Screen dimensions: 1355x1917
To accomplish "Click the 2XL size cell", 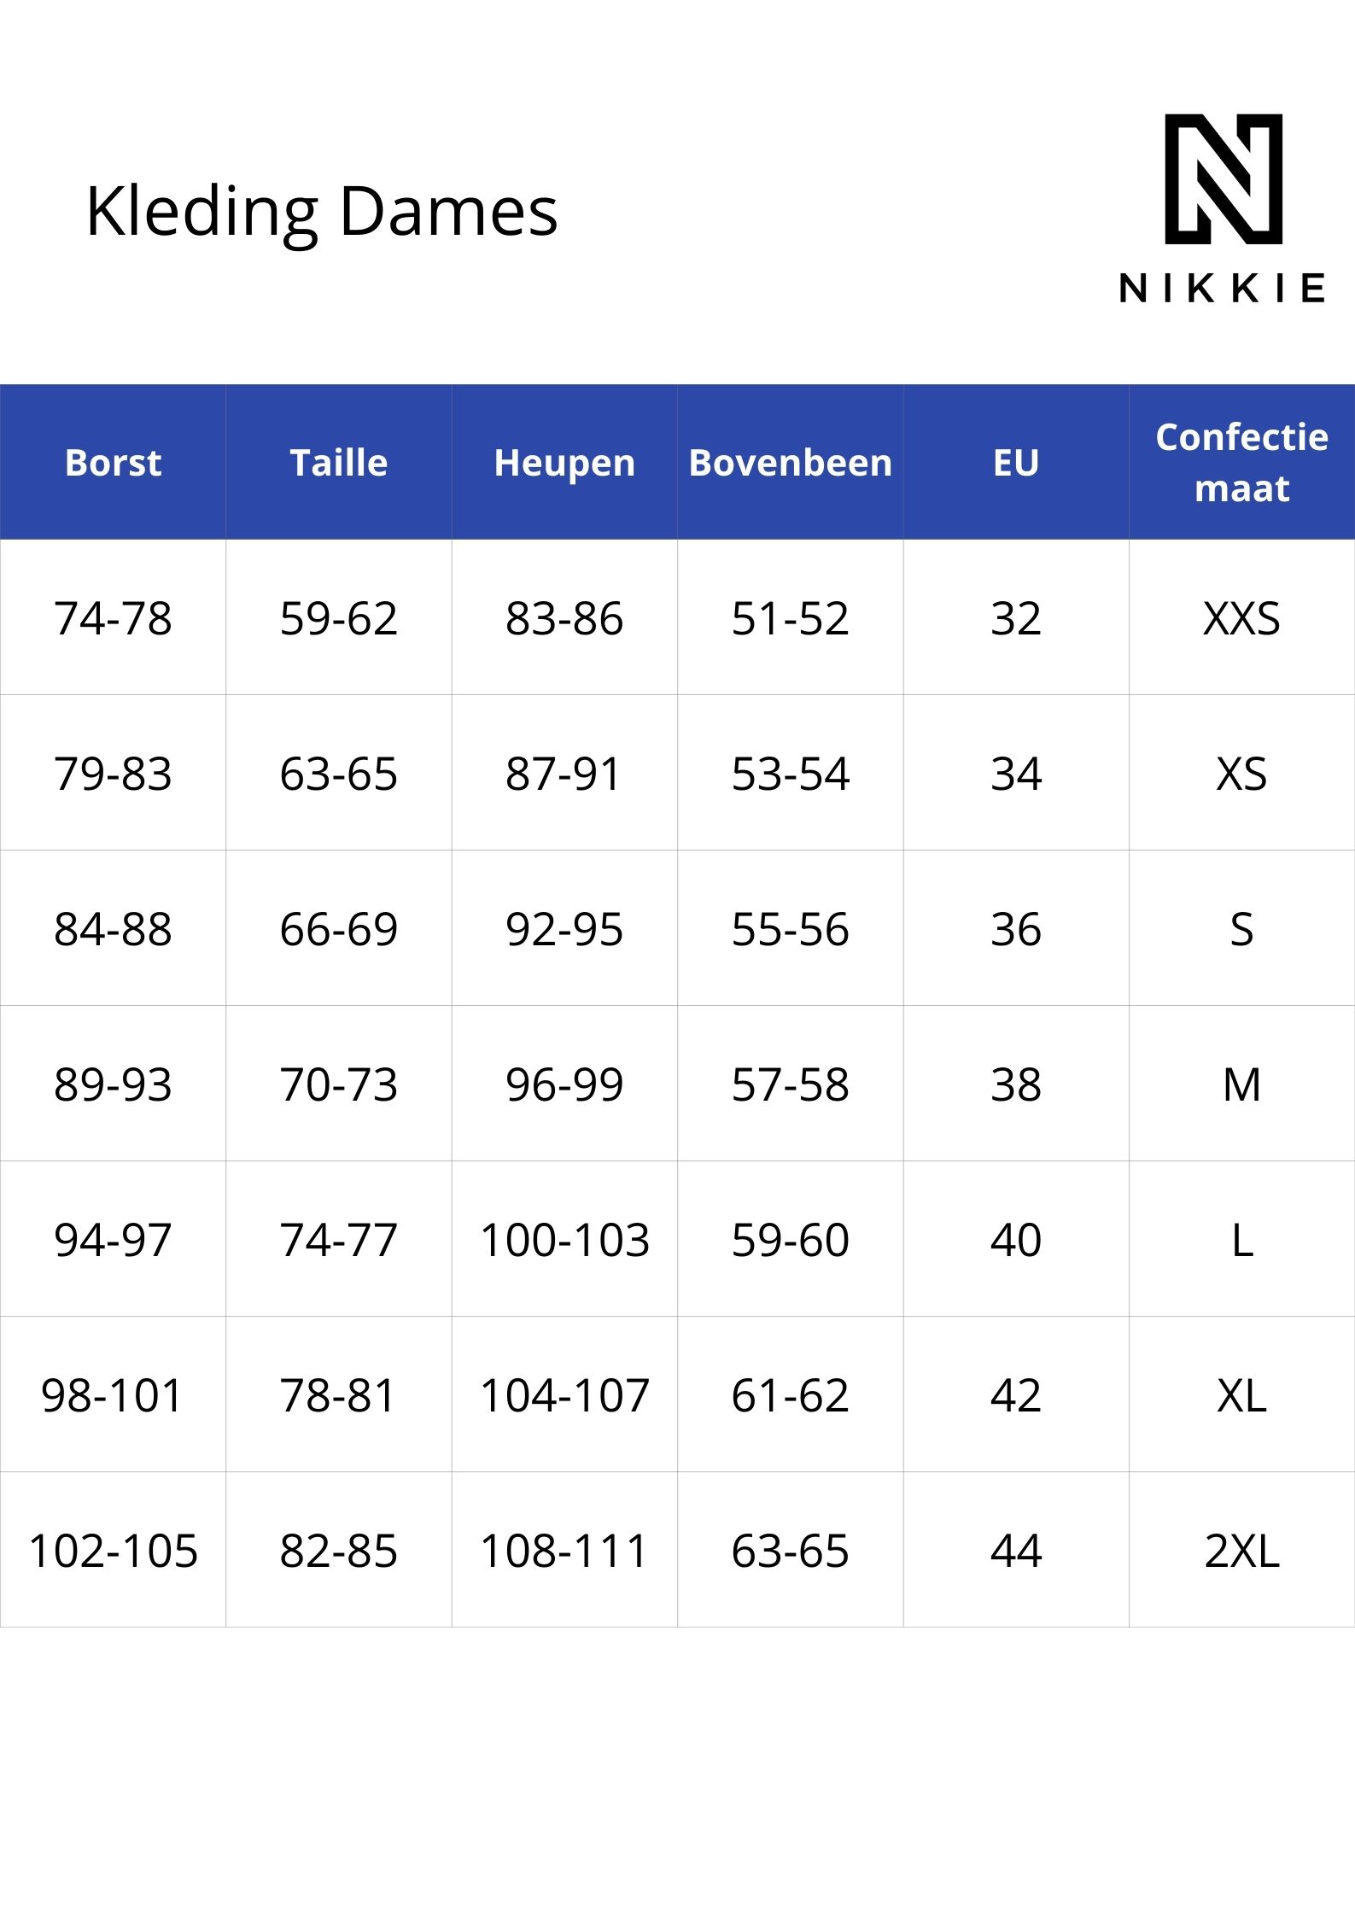I will coord(1242,1550).
